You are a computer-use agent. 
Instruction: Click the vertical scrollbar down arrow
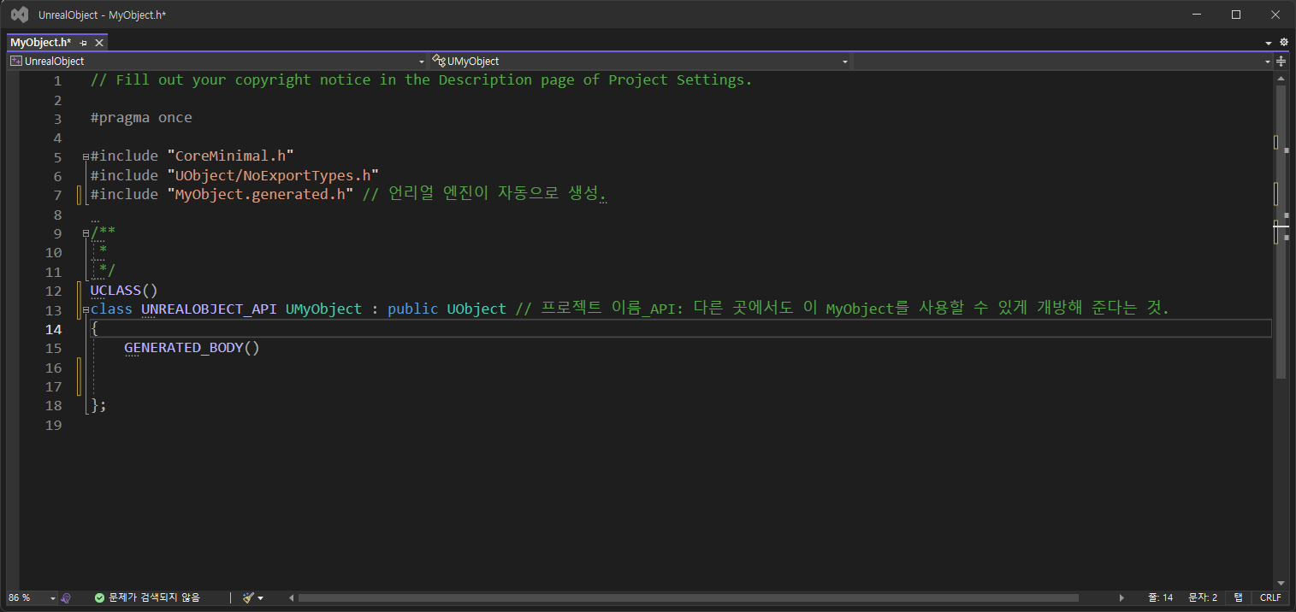[1281, 583]
